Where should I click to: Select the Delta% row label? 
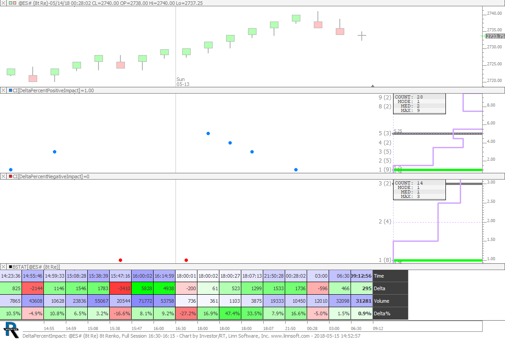382,313
